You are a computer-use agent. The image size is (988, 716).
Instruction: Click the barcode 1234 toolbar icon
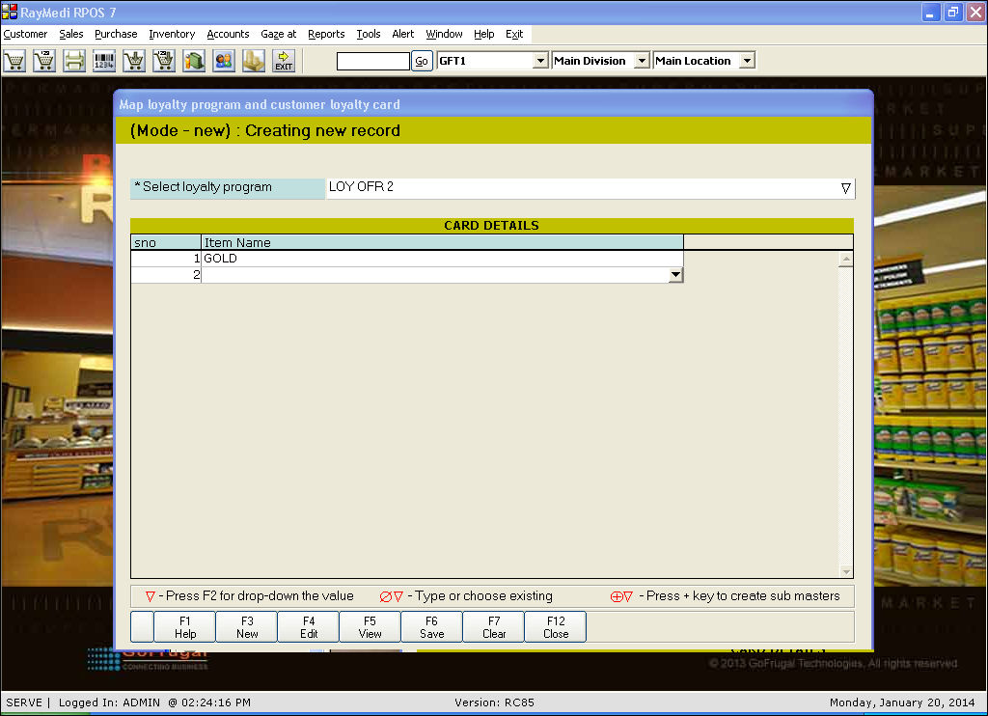point(104,61)
